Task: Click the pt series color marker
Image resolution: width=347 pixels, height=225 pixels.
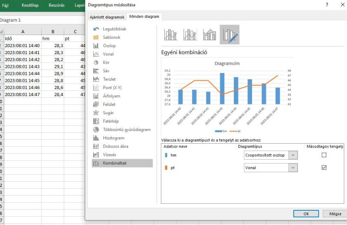Action: [166, 167]
